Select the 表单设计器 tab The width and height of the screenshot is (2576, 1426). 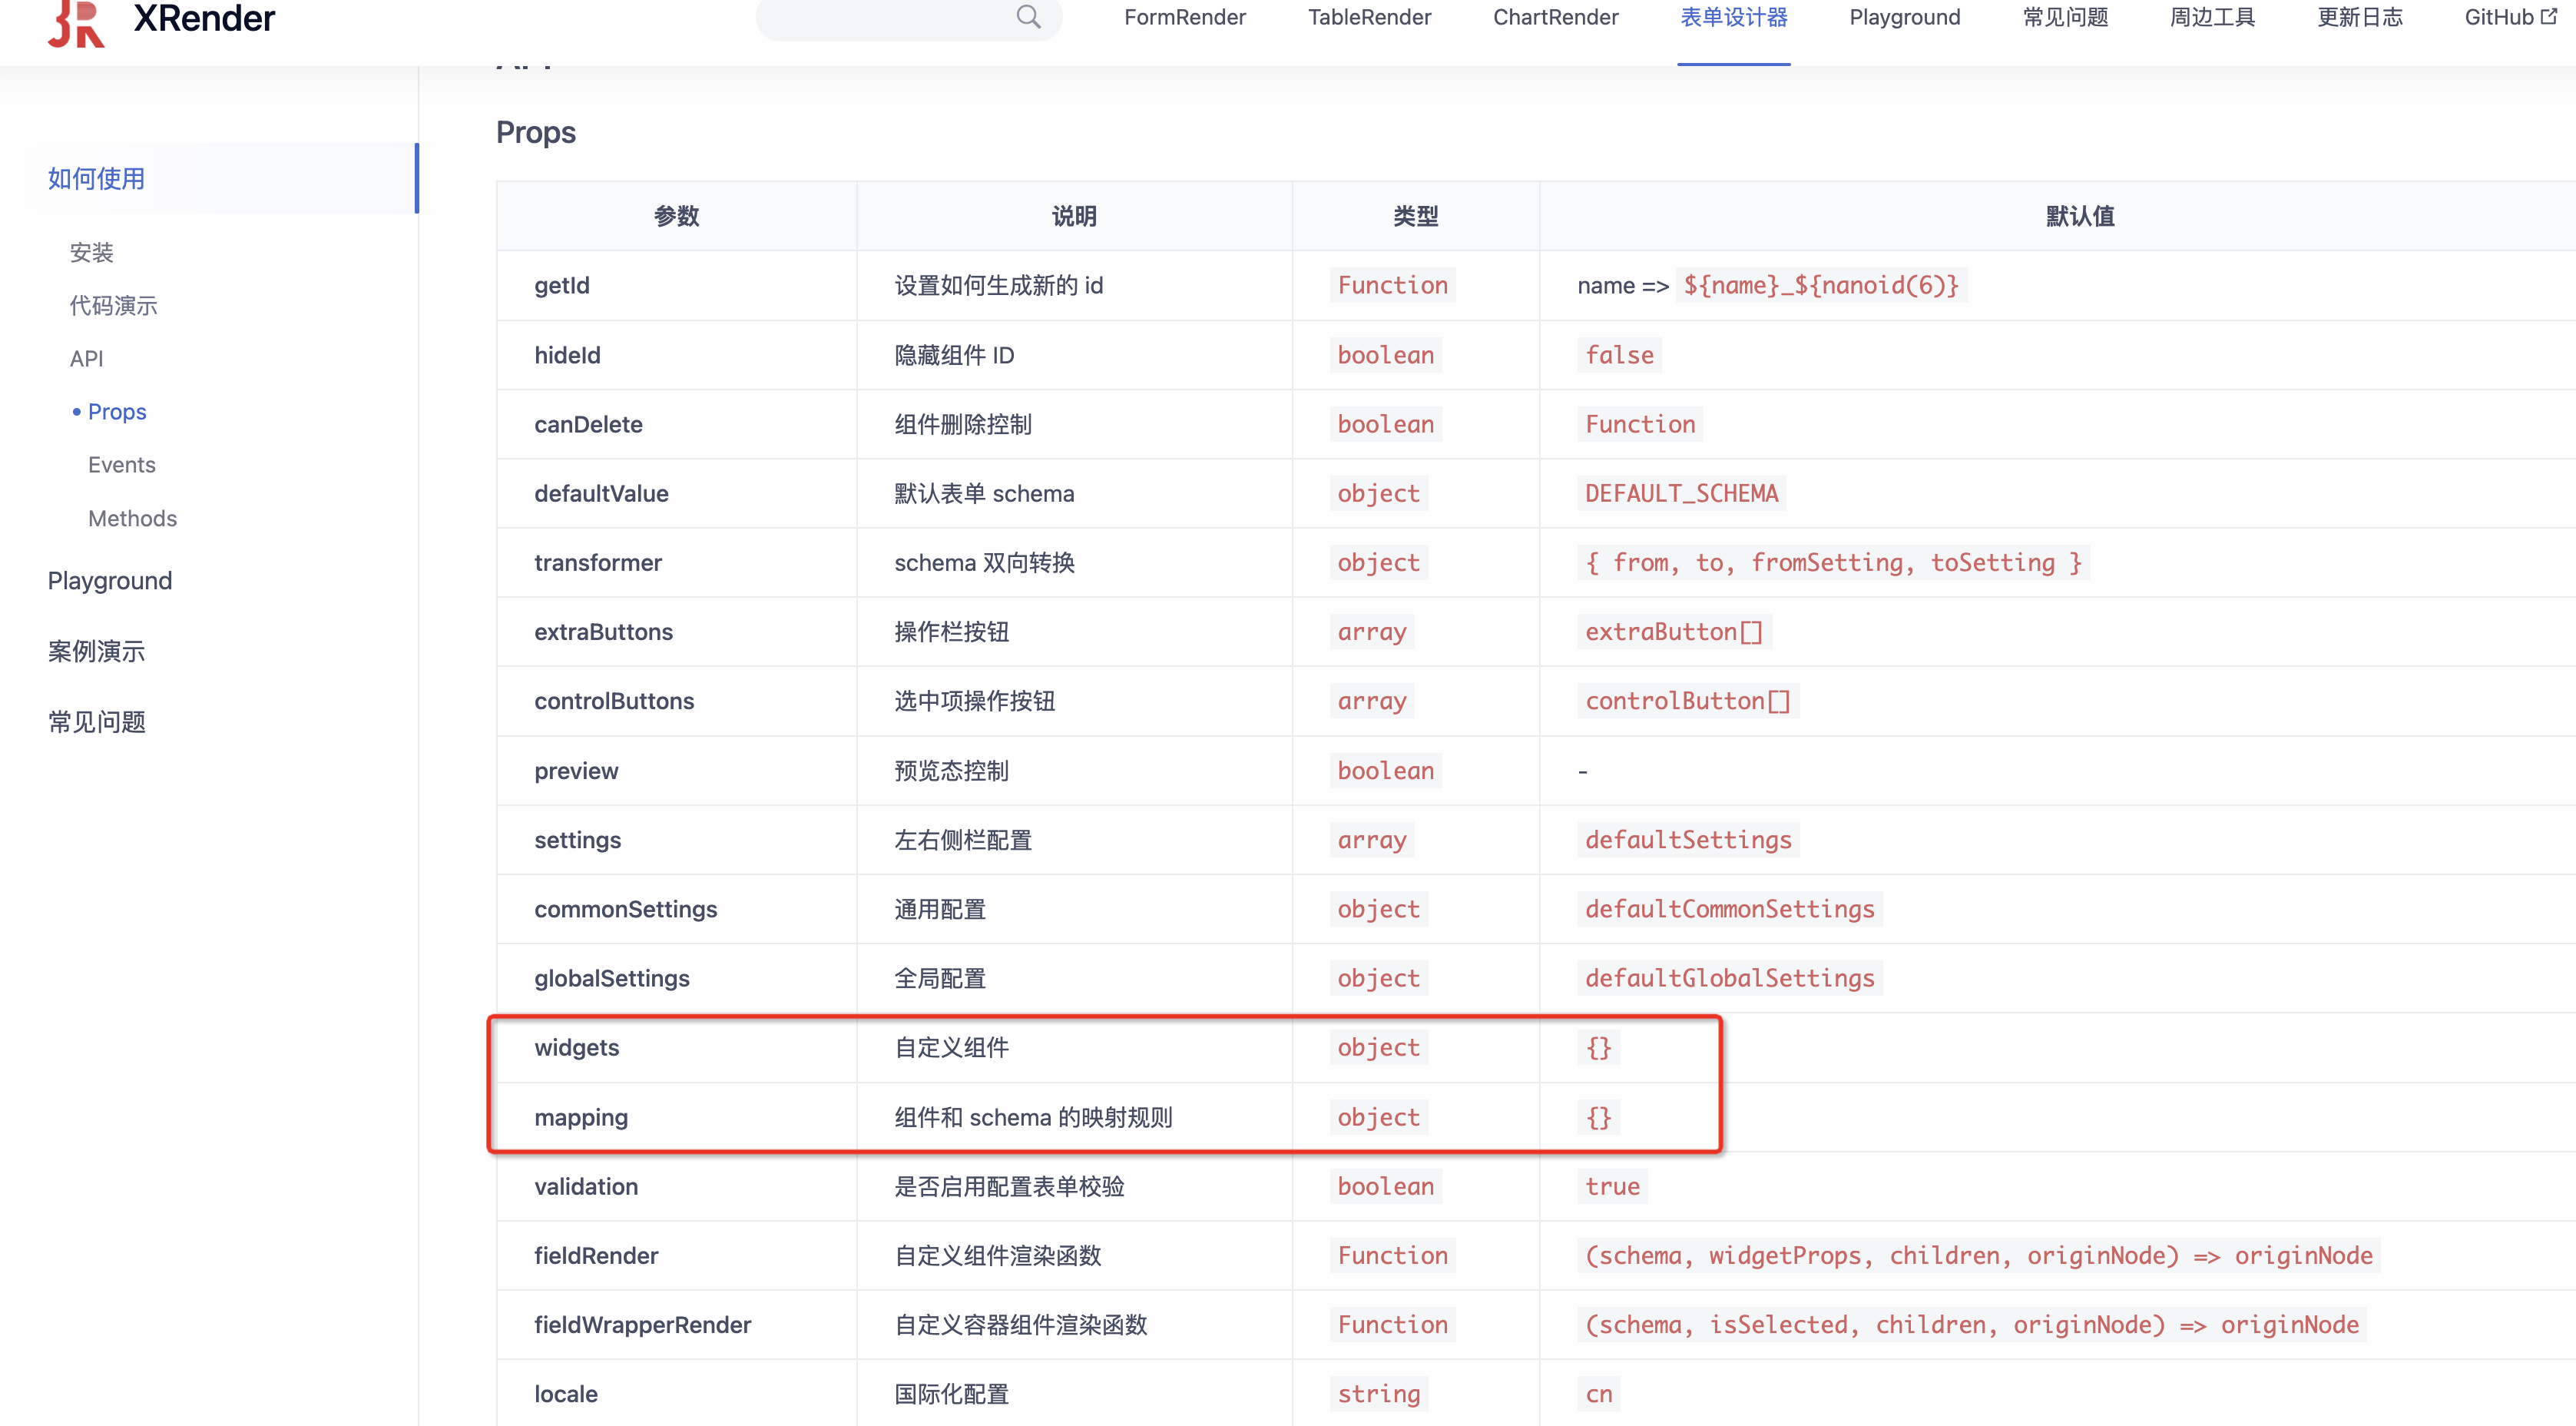coord(1733,17)
